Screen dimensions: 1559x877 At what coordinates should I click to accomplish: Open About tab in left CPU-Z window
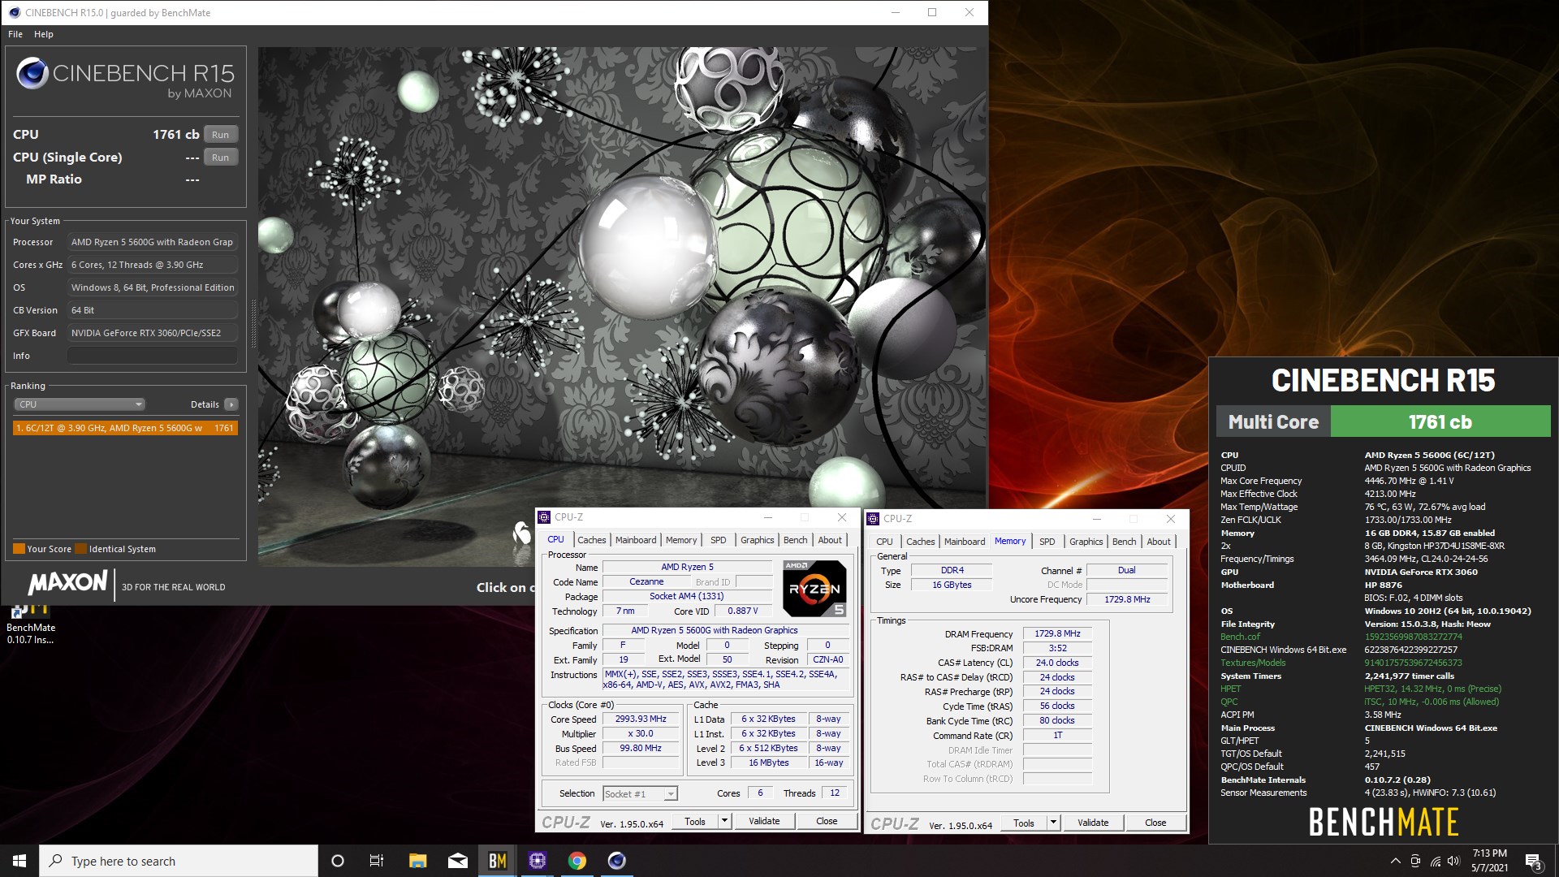point(830,540)
